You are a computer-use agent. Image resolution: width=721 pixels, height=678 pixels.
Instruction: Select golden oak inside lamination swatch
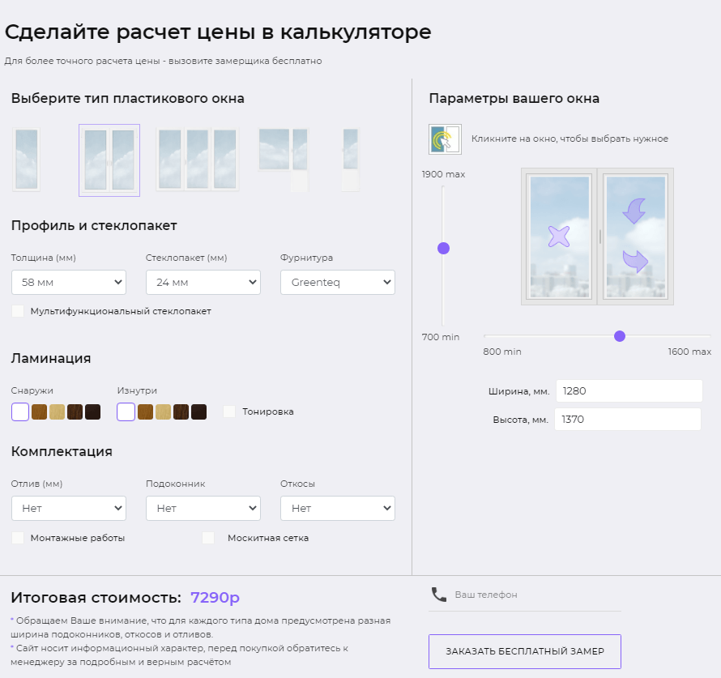click(x=145, y=411)
